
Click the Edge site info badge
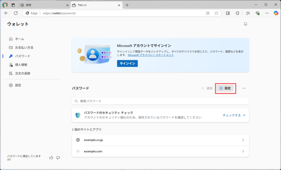[x=32, y=13]
